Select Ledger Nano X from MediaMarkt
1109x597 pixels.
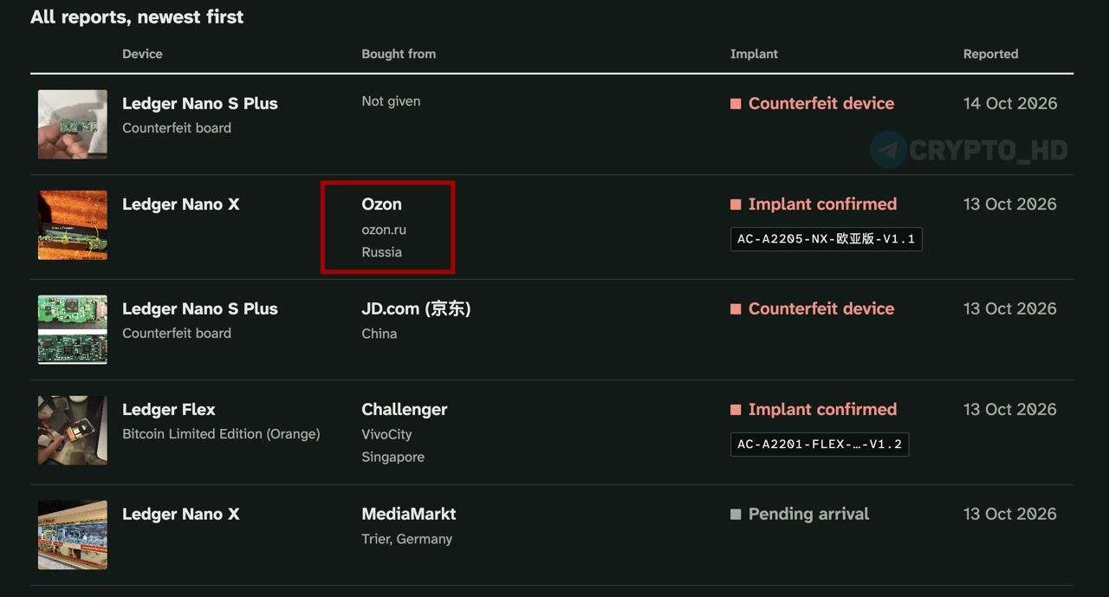(x=181, y=514)
